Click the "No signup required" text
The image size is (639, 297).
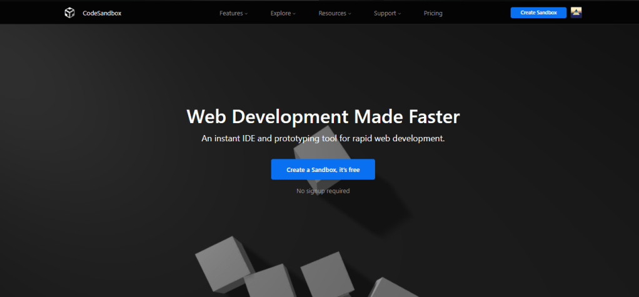(x=323, y=191)
